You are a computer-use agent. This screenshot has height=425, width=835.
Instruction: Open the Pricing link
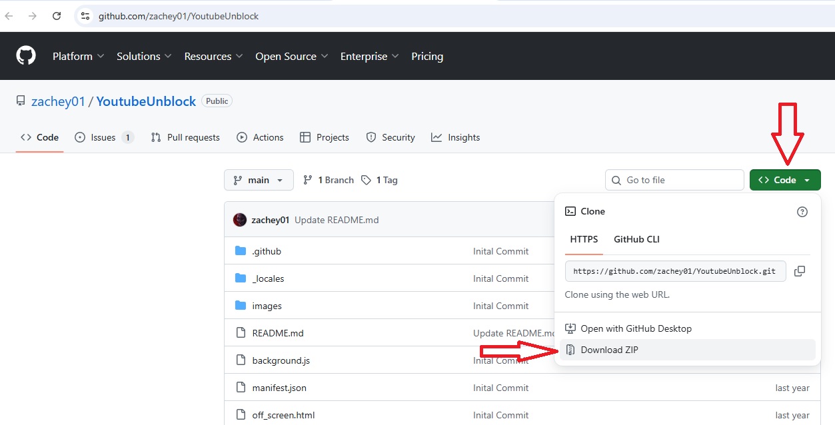[x=427, y=57]
